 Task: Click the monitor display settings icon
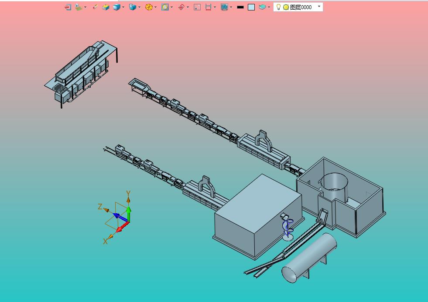(224, 7)
